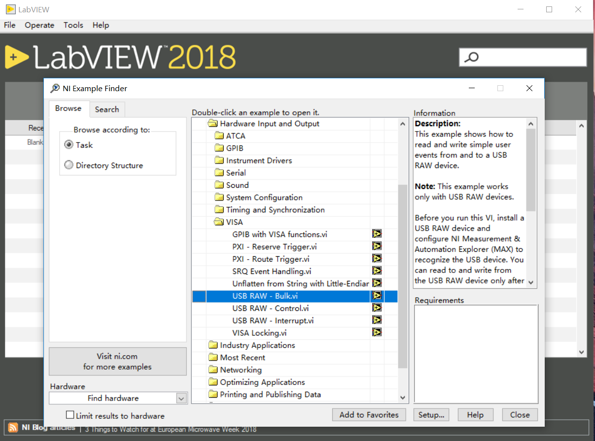Switch to the Search tab
595x441 pixels.
pyautogui.click(x=107, y=109)
